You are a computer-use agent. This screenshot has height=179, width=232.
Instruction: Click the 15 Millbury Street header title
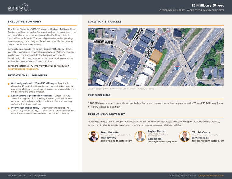[208, 5]
